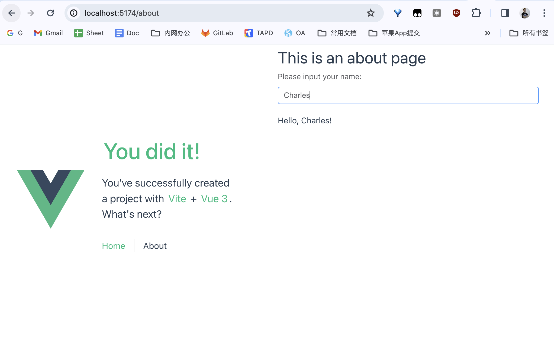The width and height of the screenshot is (554, 353).
Task: Click the Home navigation link
Action: (114, 246)
